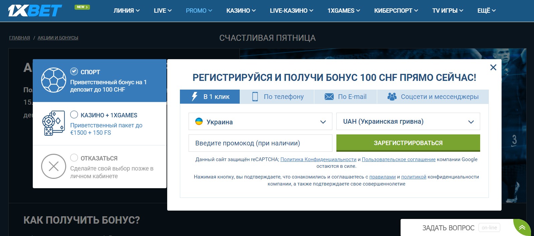Screen dimensions: 534x236
Task: Click the cards and dice casino icon
Action: [x=54, y=123]
